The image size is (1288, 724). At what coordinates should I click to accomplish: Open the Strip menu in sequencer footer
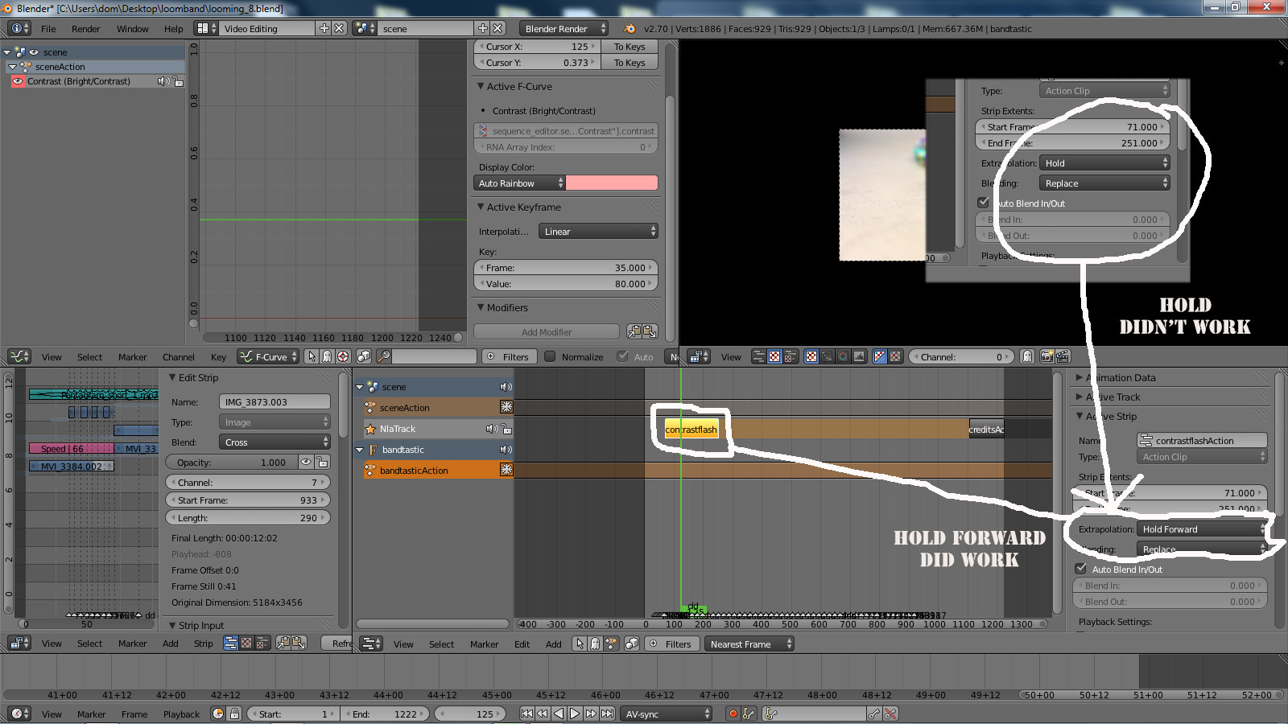(x=204, y=644)
